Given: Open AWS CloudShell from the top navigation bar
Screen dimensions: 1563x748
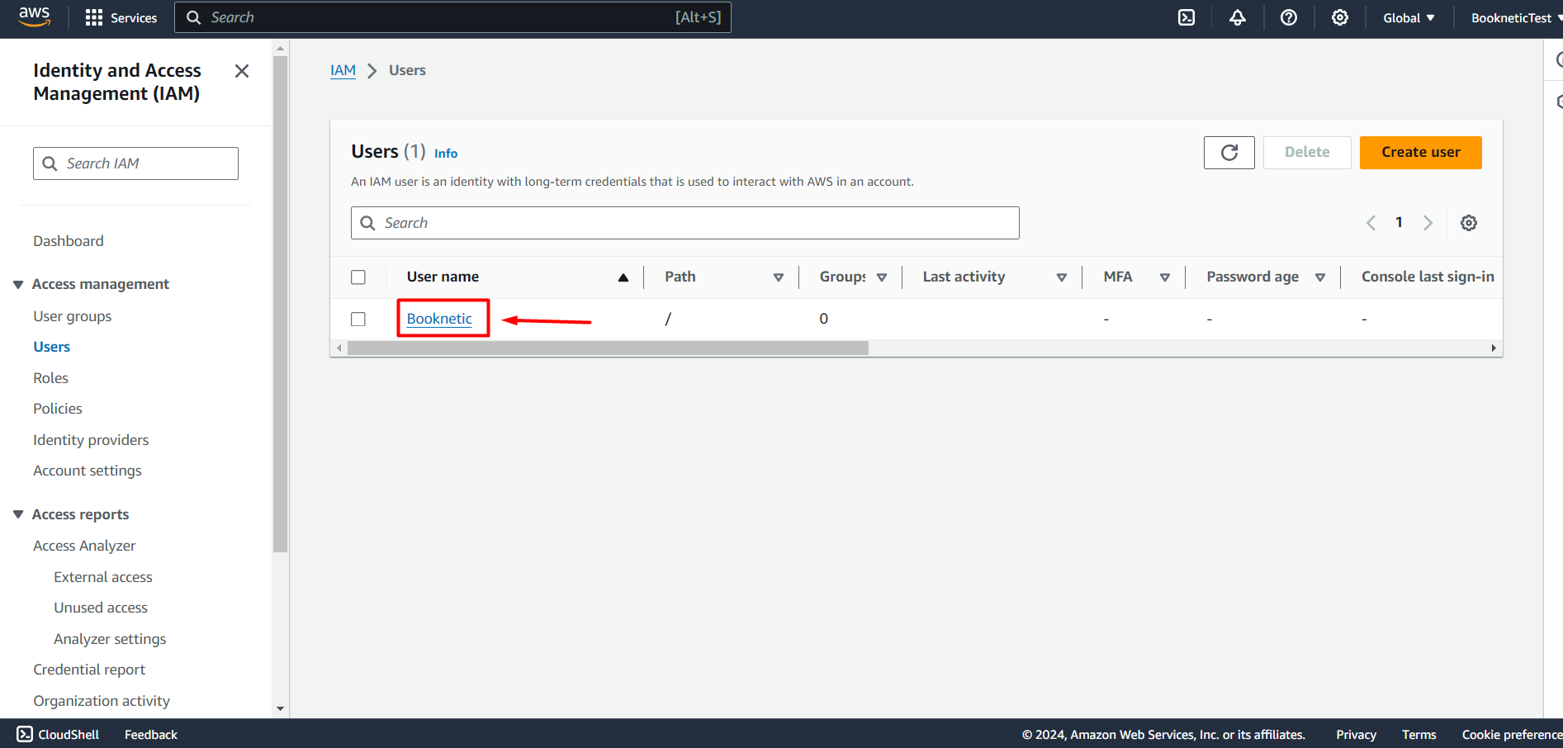Looking at the screenshot, I should 1186,17.
